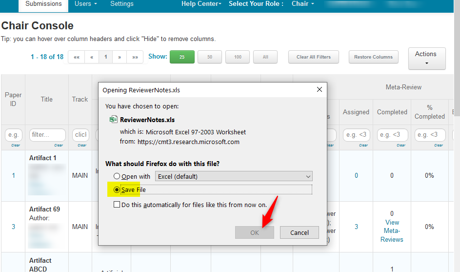Image resolution: width=460 pixels, height=272 pixels.
Task: Click the Artifact 69 title text
Action: (44, 209)
